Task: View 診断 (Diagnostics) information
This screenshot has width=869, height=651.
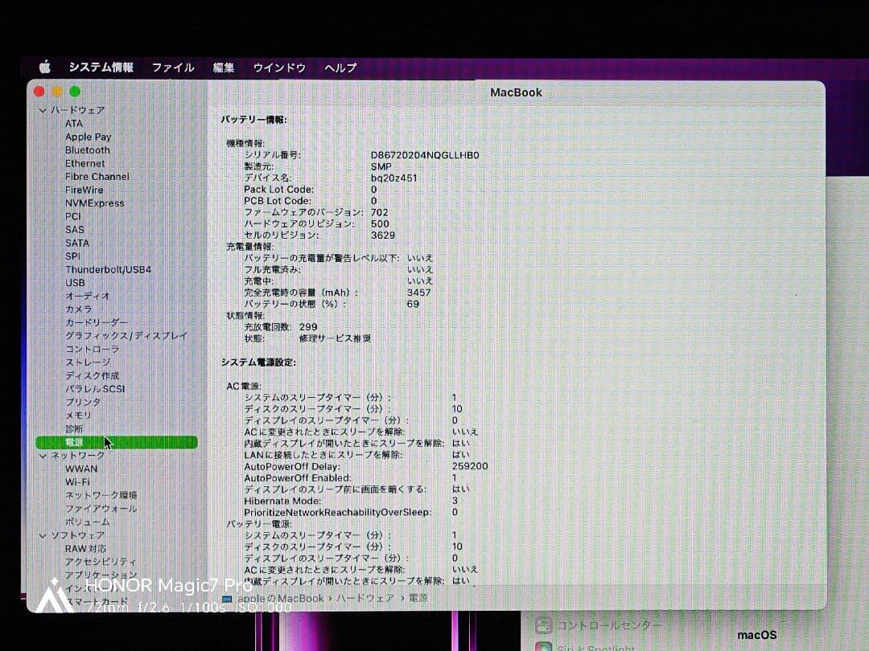Action: (74, 428)
